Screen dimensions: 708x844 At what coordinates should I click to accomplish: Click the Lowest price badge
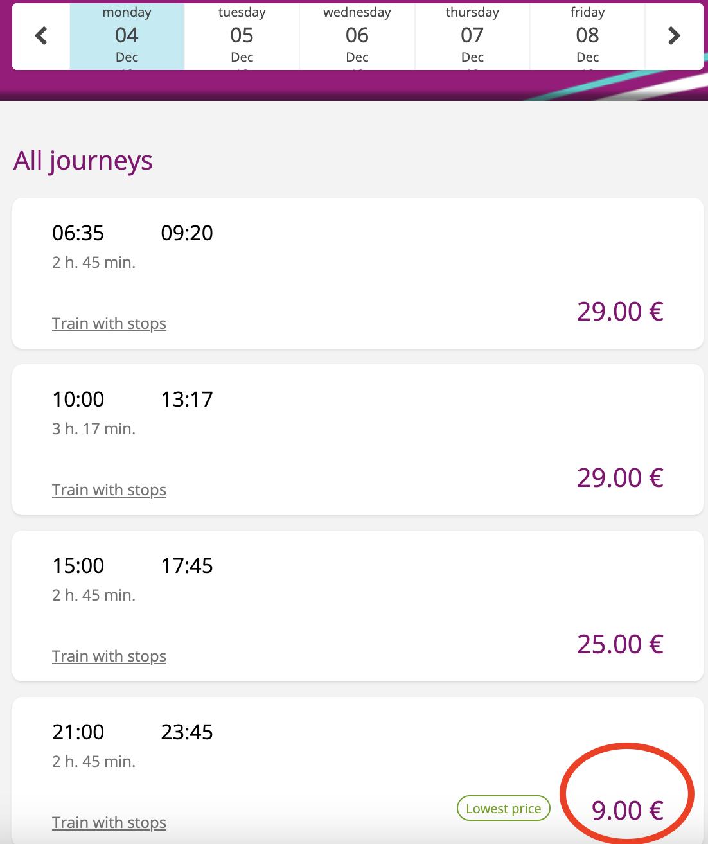[x=504, y=809]
